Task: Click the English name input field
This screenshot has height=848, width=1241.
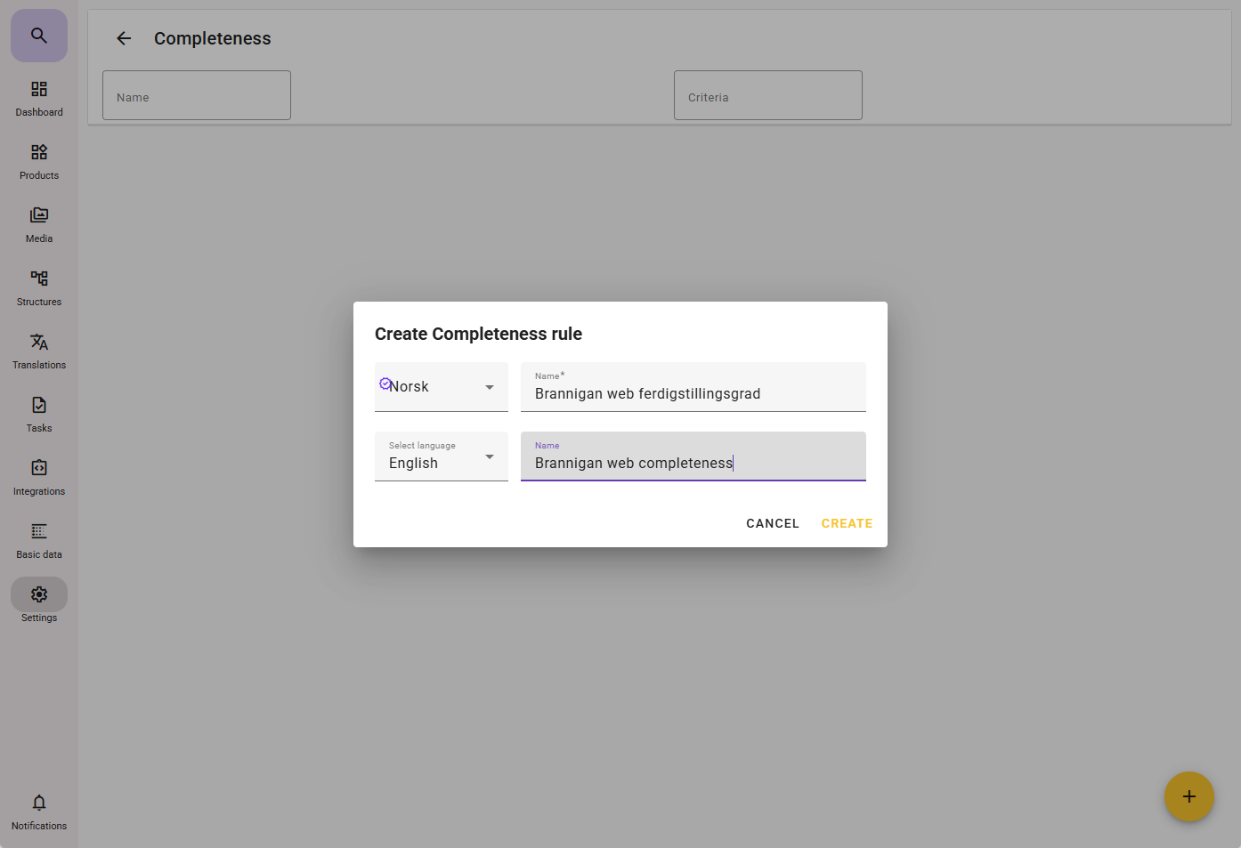Action: click(x=693, y=463)
